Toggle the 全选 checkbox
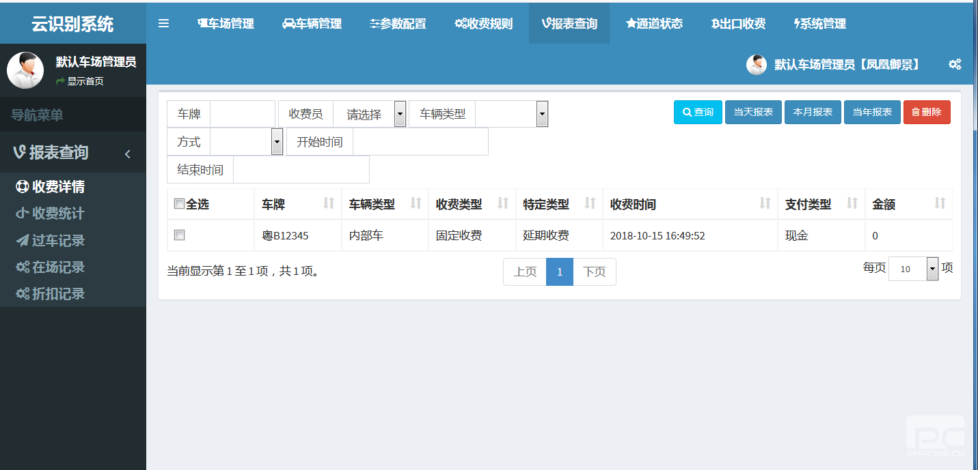 pos(179,204)
